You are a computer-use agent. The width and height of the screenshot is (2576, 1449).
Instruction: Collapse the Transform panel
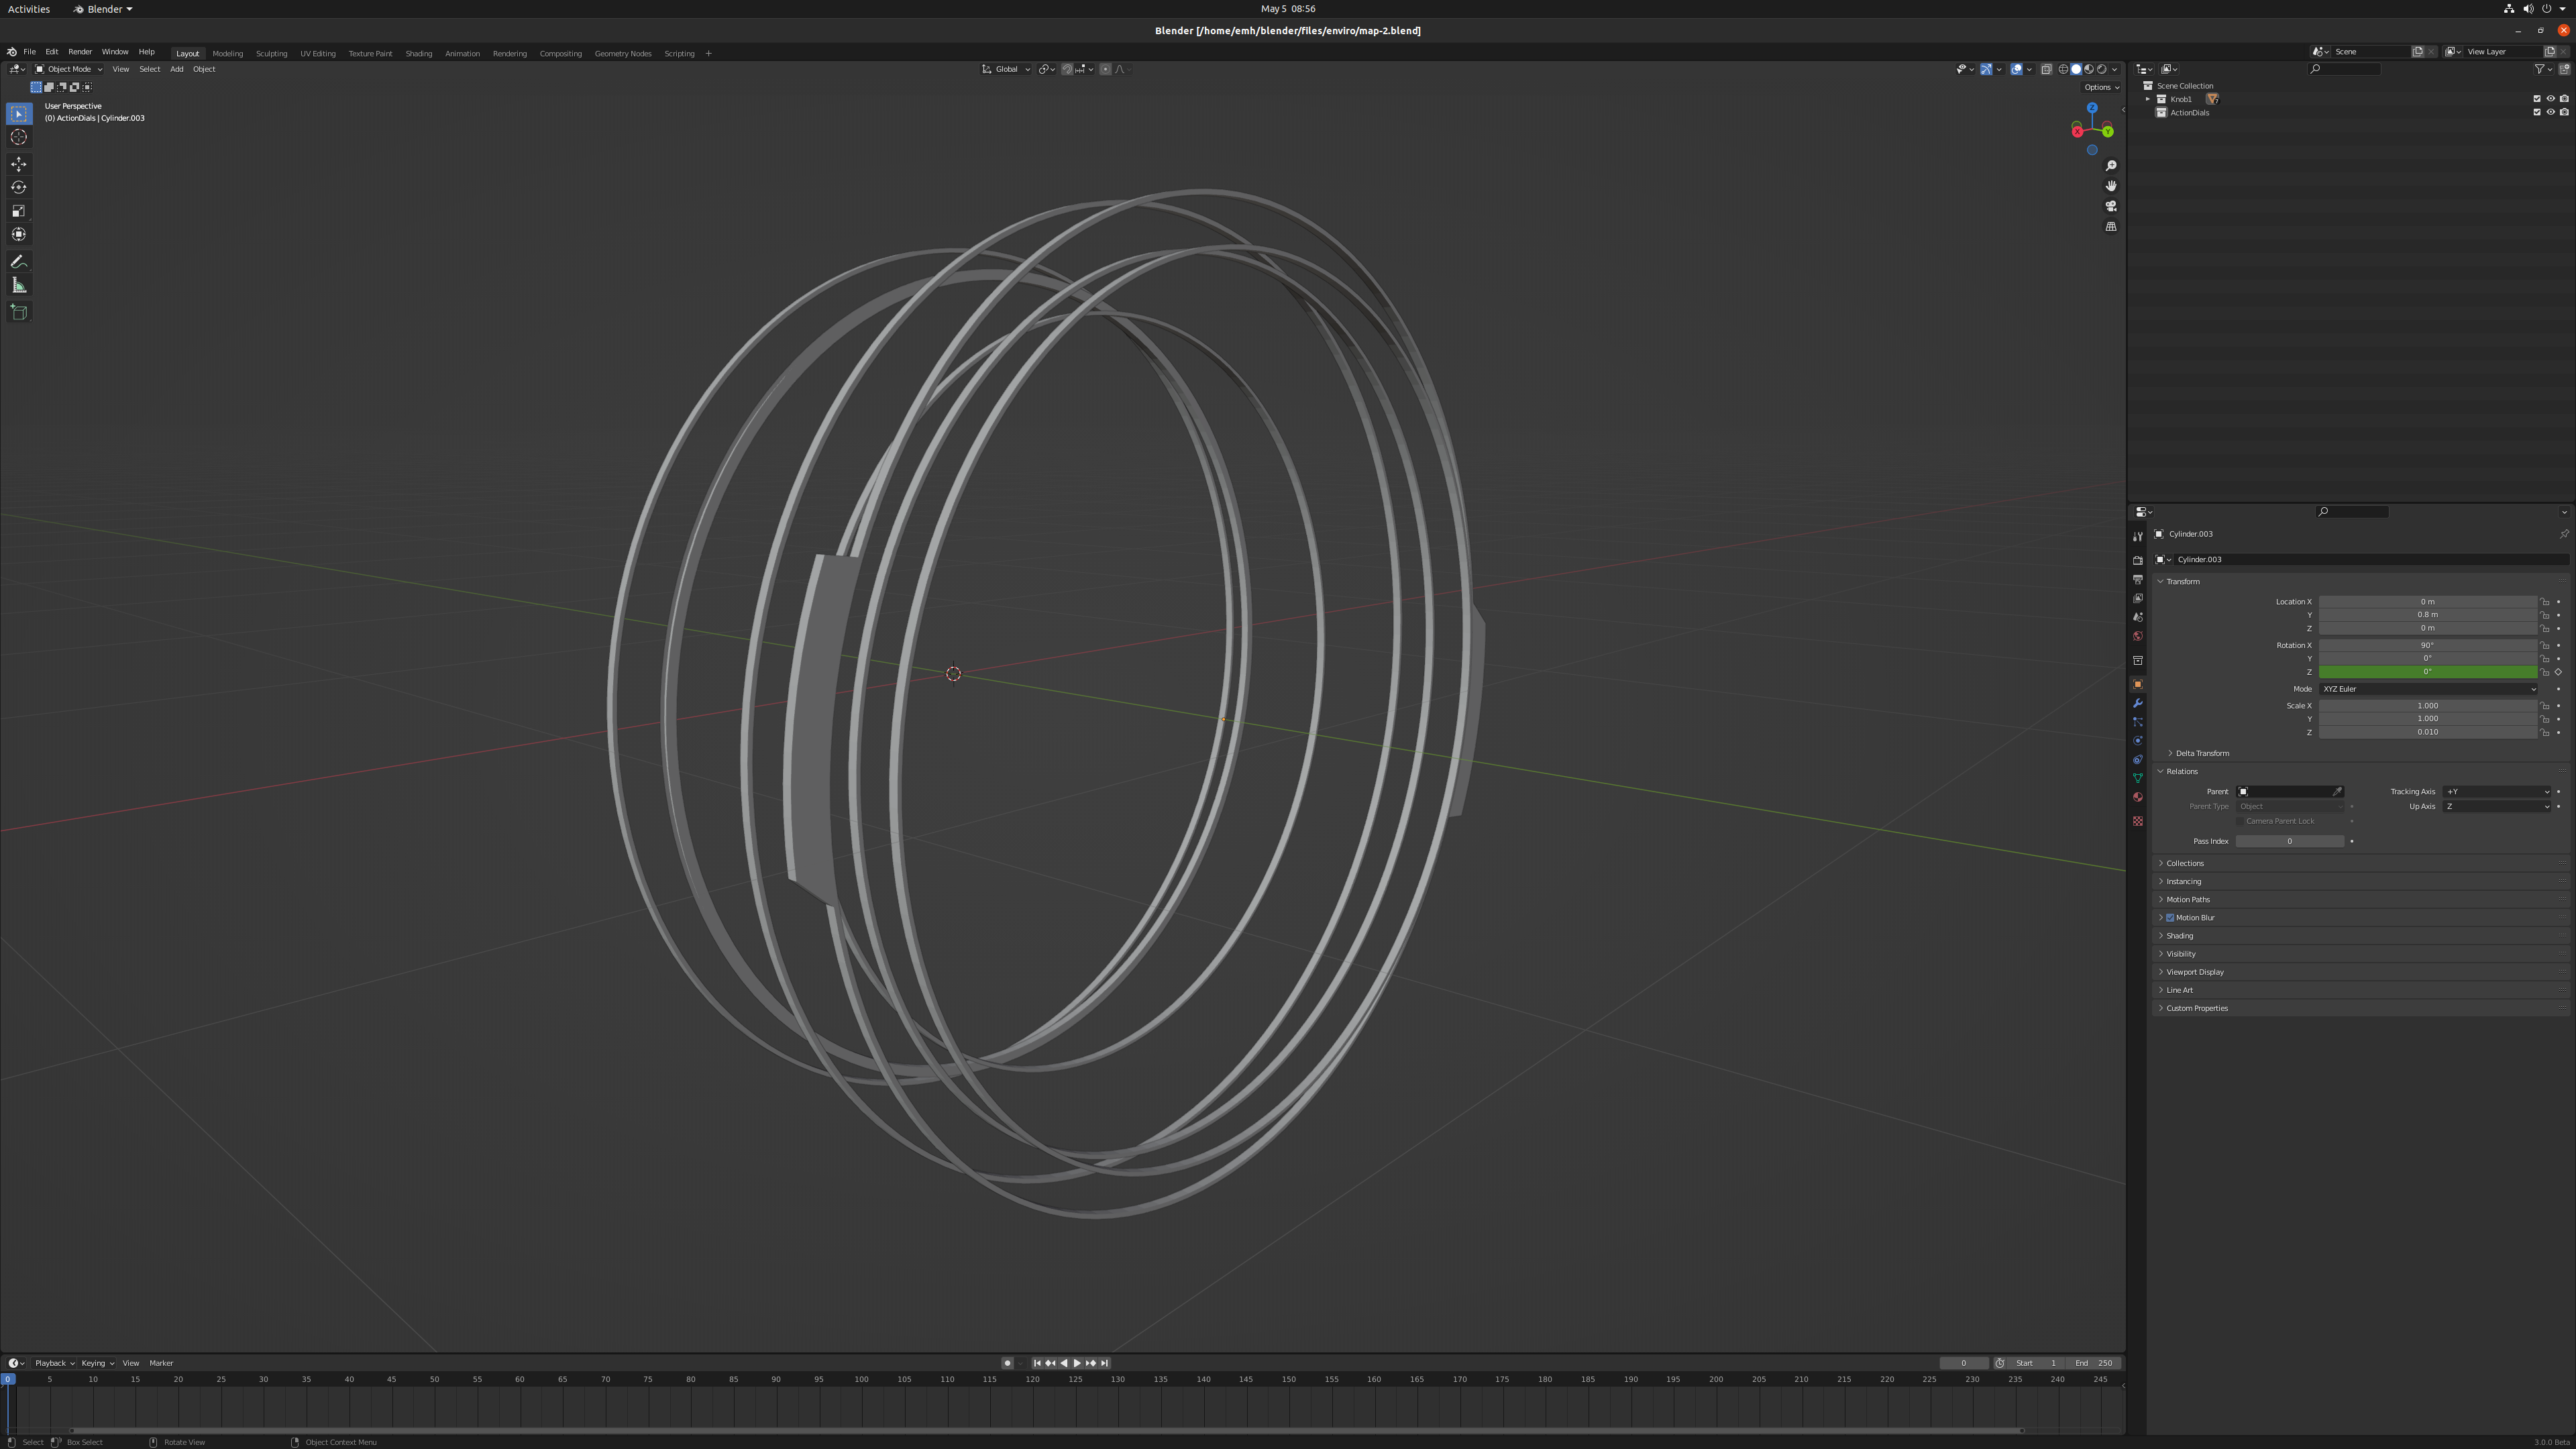click(2182, 582)
